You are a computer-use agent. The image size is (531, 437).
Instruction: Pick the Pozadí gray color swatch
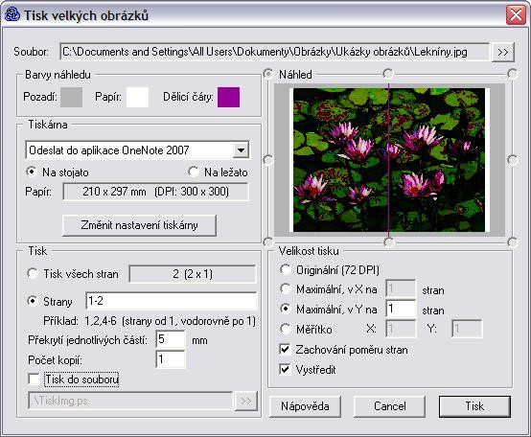tap(72, 97)
